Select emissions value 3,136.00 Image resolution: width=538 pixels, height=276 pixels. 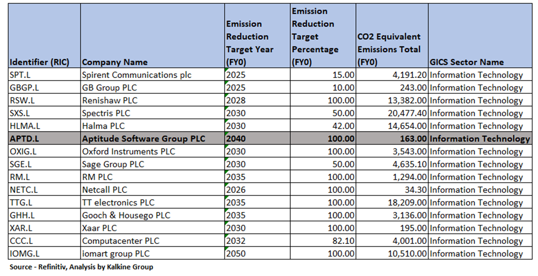(x=392, y=215)
